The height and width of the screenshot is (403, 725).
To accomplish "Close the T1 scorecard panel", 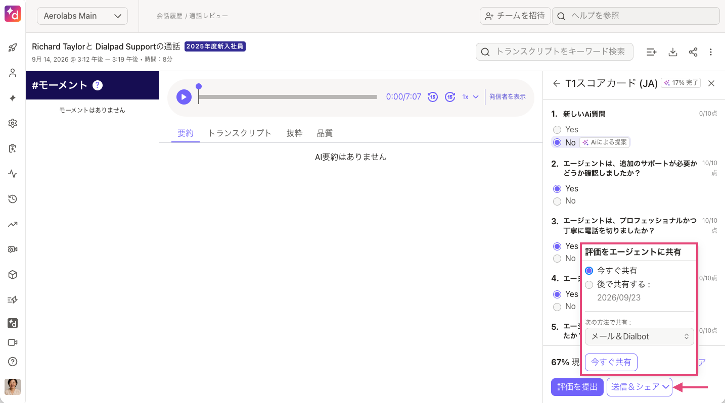I will (711, 83).
